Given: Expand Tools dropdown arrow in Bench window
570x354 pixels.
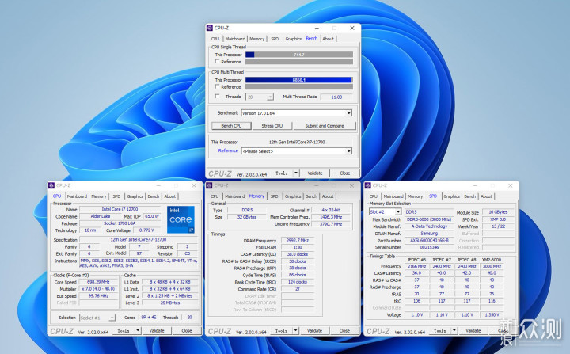Looking at the screenshot, I should pyautogui.click(x=296, y=173).
